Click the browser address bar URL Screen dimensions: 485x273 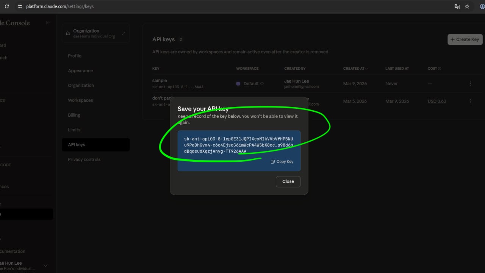click(60, 6)
